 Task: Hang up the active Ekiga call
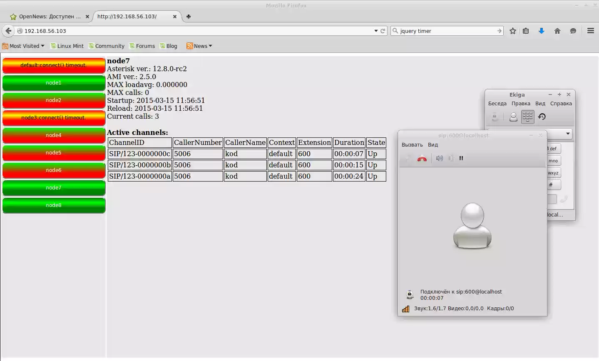coord(422,158)
